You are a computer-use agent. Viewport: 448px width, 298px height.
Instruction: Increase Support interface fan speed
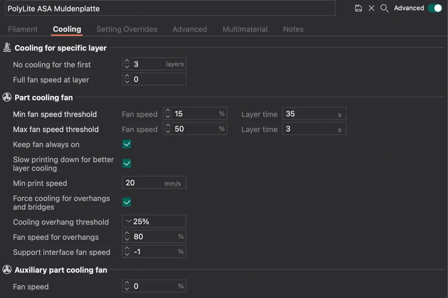[x=127, y=249]
